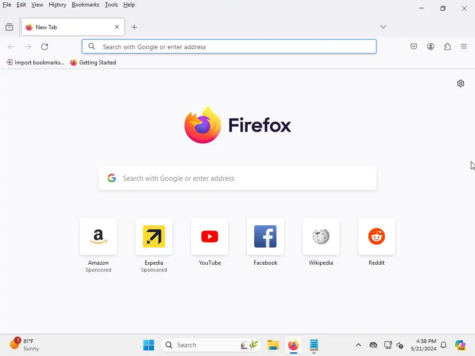475x356 pixels.
Task: Click the OneDrive cloud tray icon
Action: [373, 345]
